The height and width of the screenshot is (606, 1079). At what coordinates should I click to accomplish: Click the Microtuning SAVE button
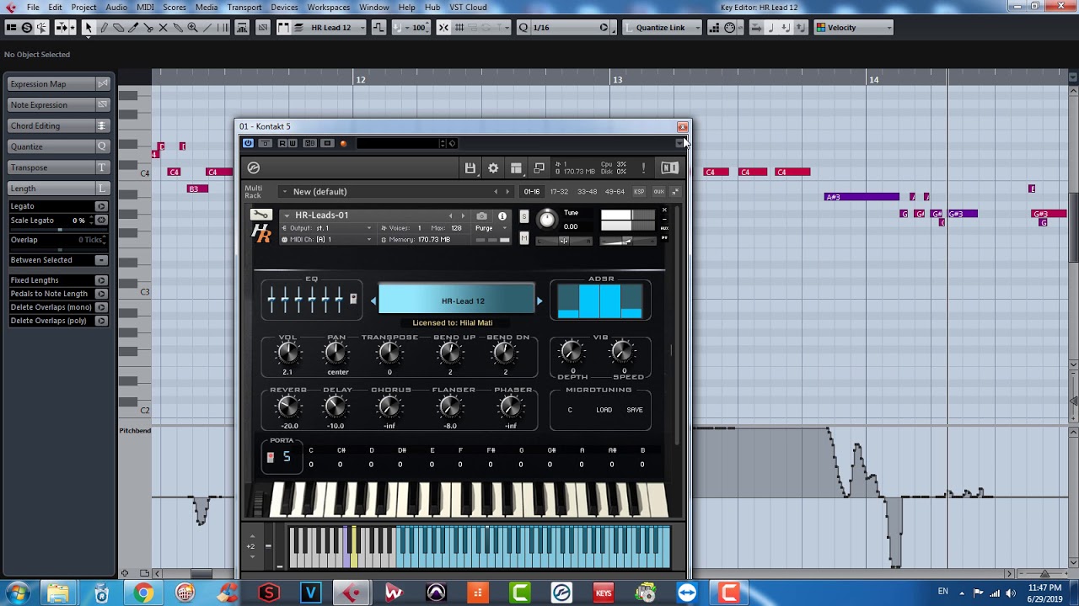(x=635, y=410)
